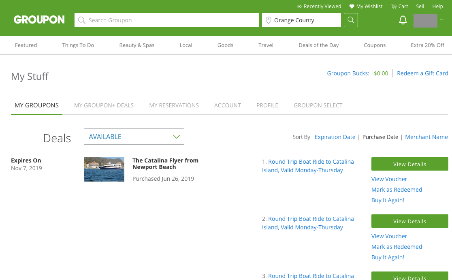The height and width of the screenshot is (280, 452).
Task: Click the Help link
Action: 437,6
